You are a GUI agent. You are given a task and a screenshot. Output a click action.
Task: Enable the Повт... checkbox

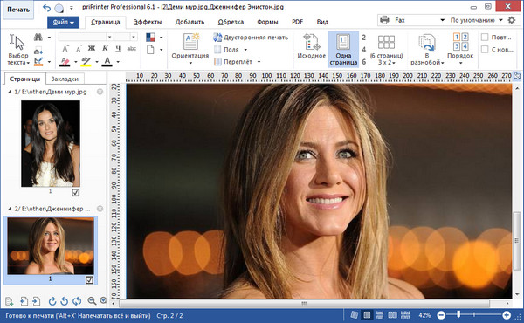(485, 37)
